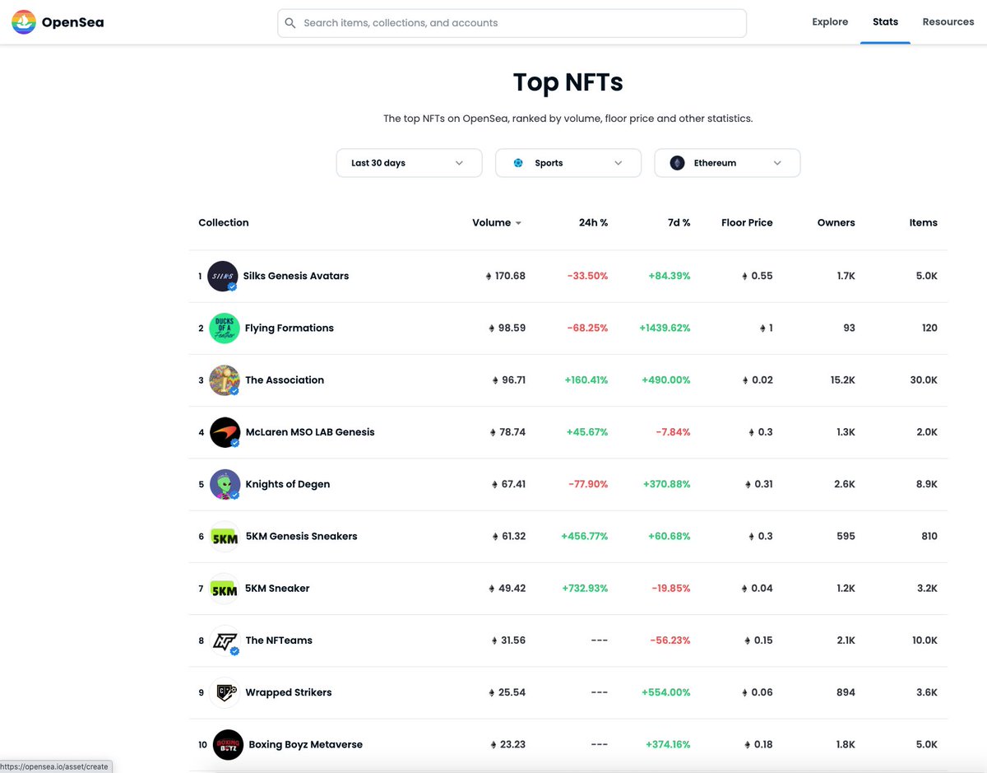The image size is (987, 773).
Task: Click the Top NFTs heading
Action: 568,82
